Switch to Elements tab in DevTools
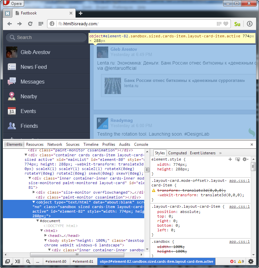 click(x=14, y=144)
